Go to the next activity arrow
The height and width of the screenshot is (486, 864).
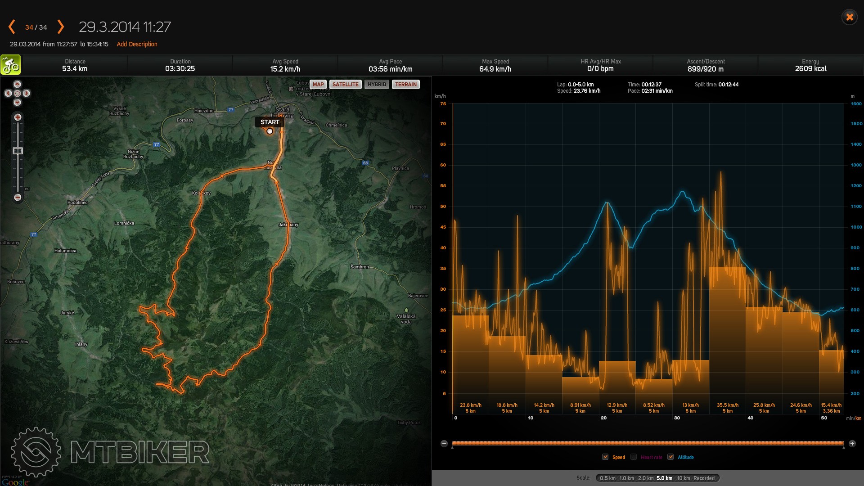coord(61,27)
